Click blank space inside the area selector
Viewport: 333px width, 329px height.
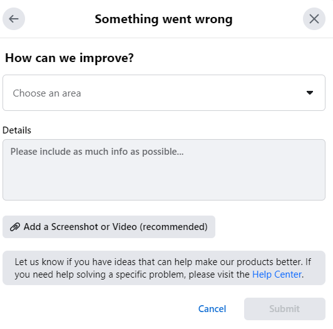pos(191,93)
